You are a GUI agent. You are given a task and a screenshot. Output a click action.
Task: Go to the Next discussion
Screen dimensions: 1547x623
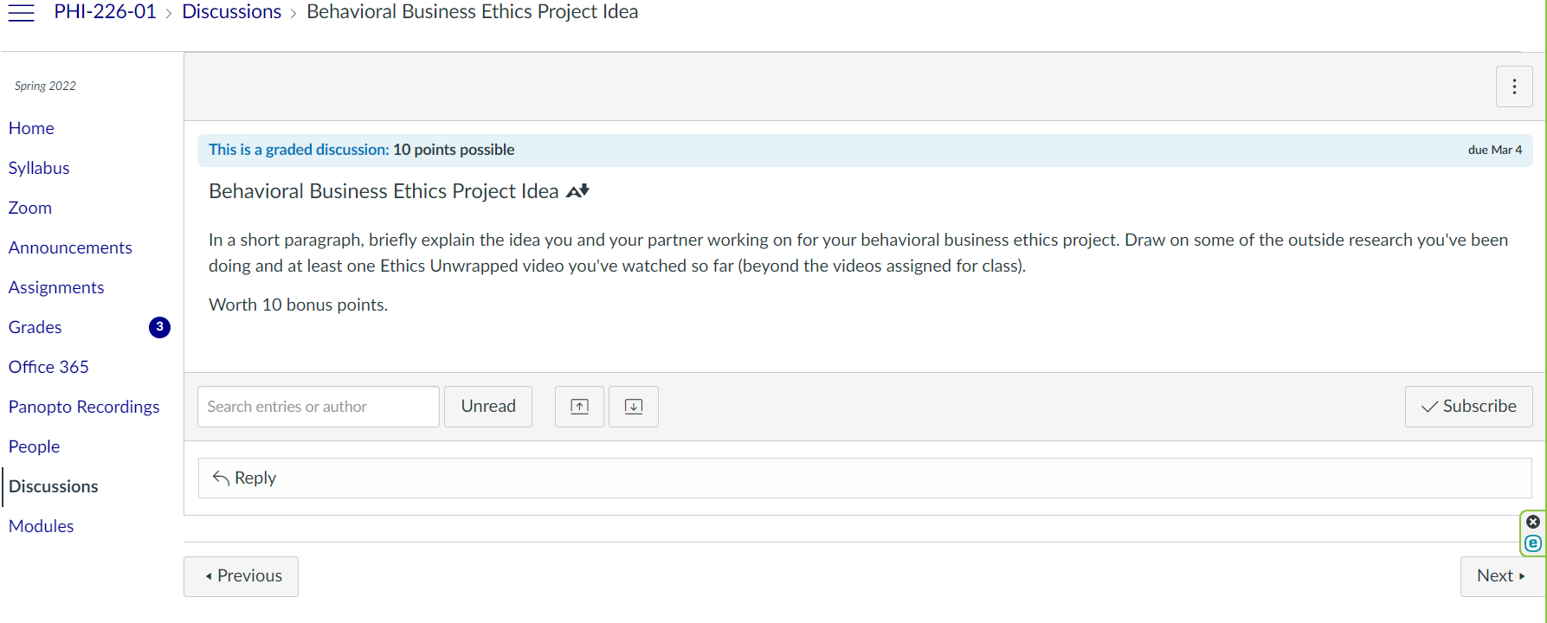click(x=1500, y=576)
